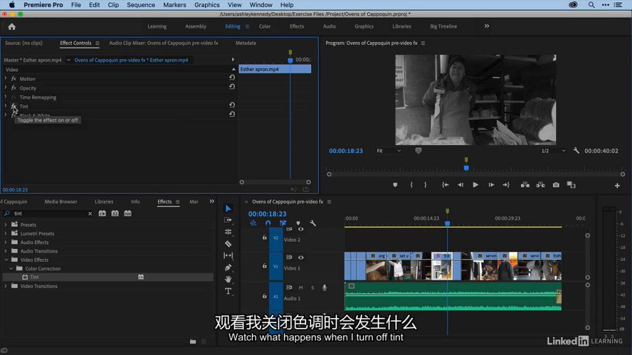Toggle snap in timeline
This screenshot has height=355, width=632.
tap(268, 223)
